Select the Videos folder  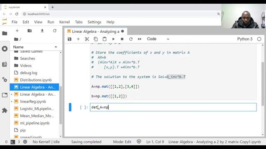click(x=34, y=65)
